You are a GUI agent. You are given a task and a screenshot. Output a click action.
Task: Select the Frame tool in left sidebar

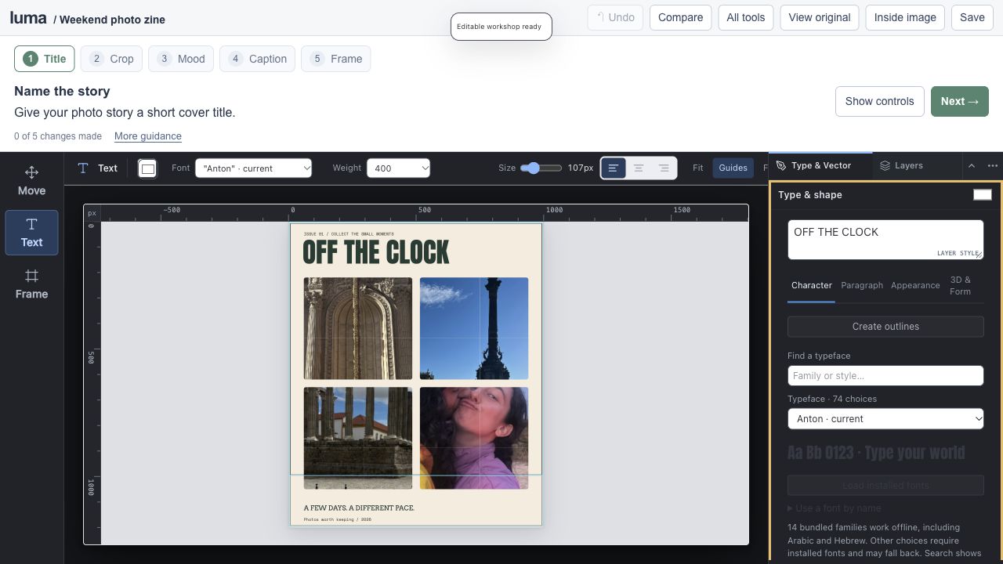click(x=31, y=284)
